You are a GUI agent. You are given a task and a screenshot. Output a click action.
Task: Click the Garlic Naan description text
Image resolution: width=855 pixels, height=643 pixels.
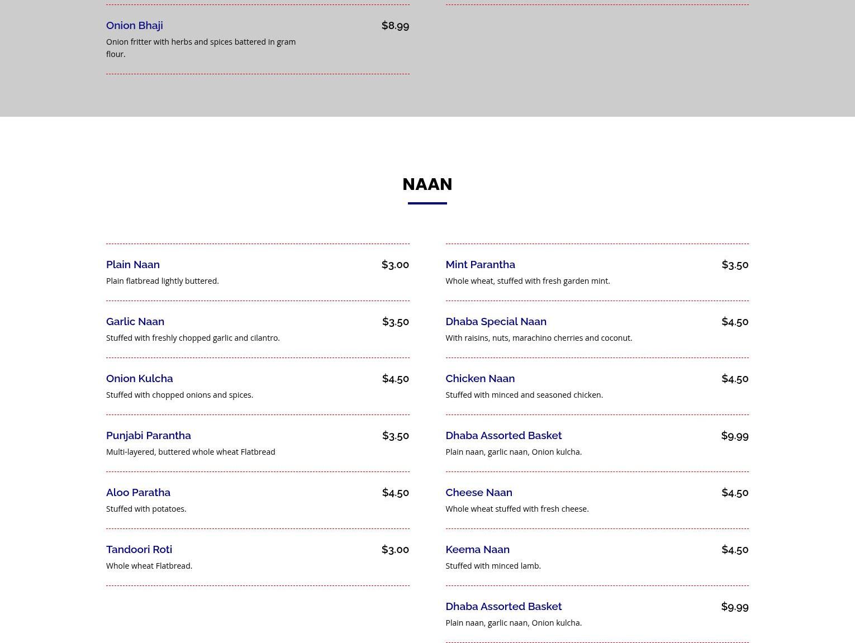pyautogui.click(x=192, y=338)
